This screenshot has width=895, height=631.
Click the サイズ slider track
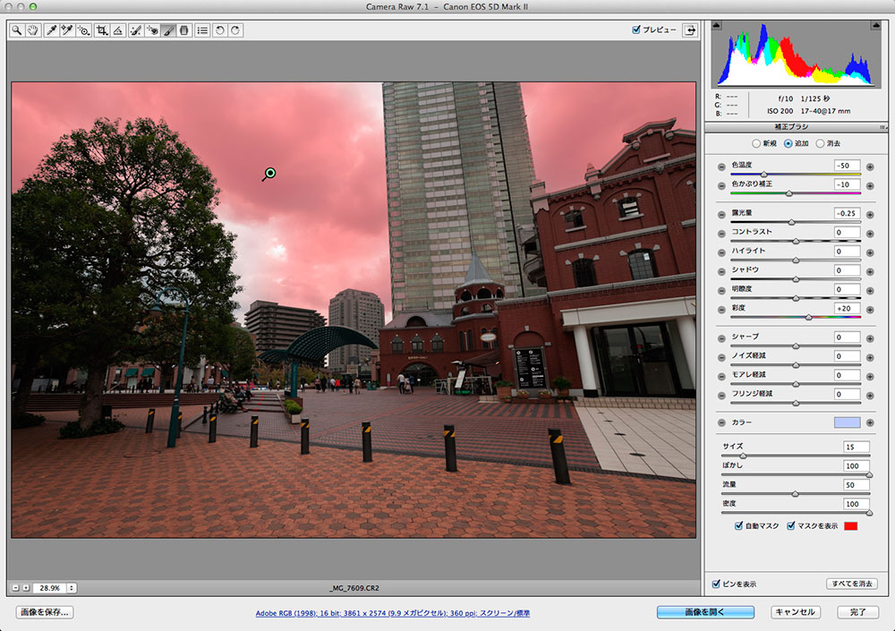[x=796, y=456]
